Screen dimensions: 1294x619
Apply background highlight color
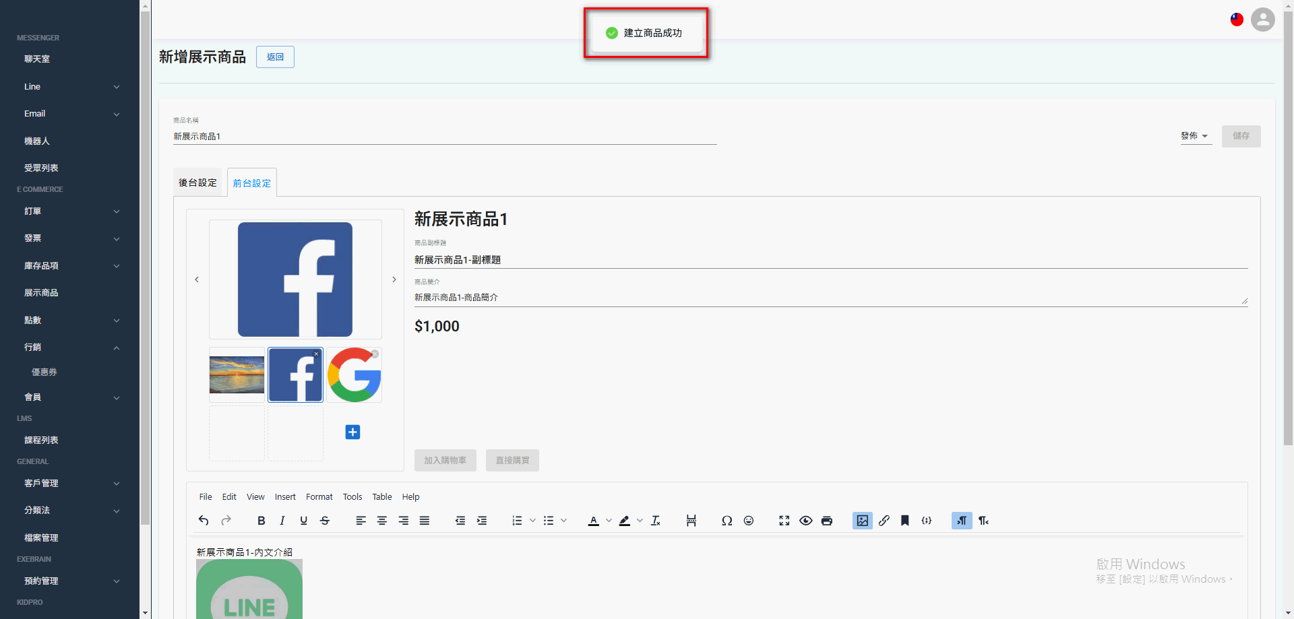point(625,521)
